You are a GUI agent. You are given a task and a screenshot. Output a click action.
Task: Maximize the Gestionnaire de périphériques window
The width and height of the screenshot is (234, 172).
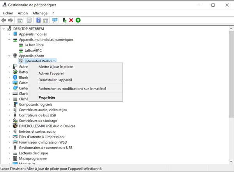(x=213, y=5)
